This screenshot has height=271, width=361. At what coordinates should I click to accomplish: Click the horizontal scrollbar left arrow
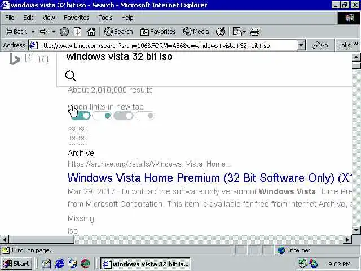pyautogui.click(x=5, y=239)
